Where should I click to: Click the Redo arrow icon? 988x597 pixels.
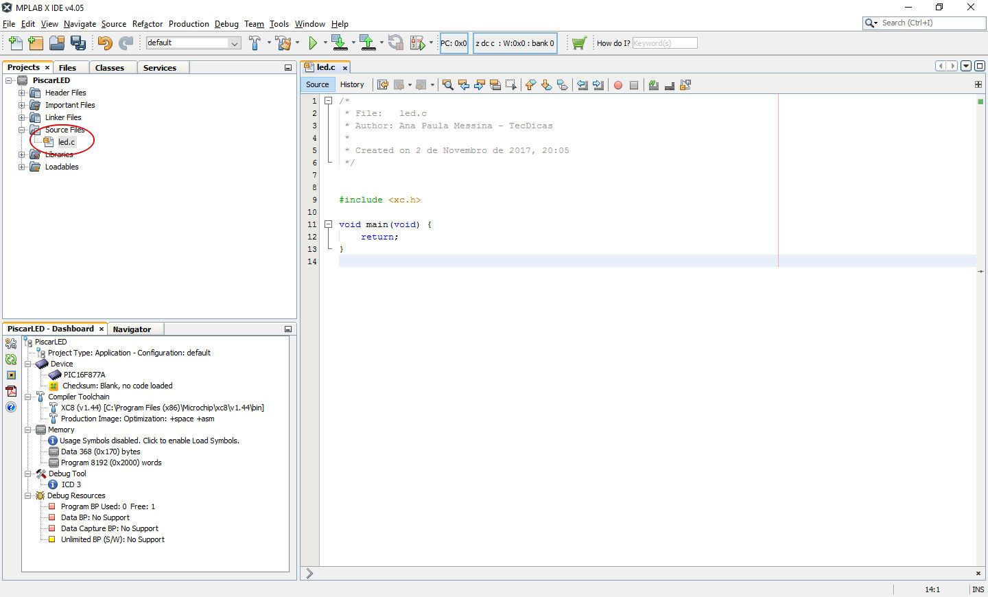coord(126,43)
